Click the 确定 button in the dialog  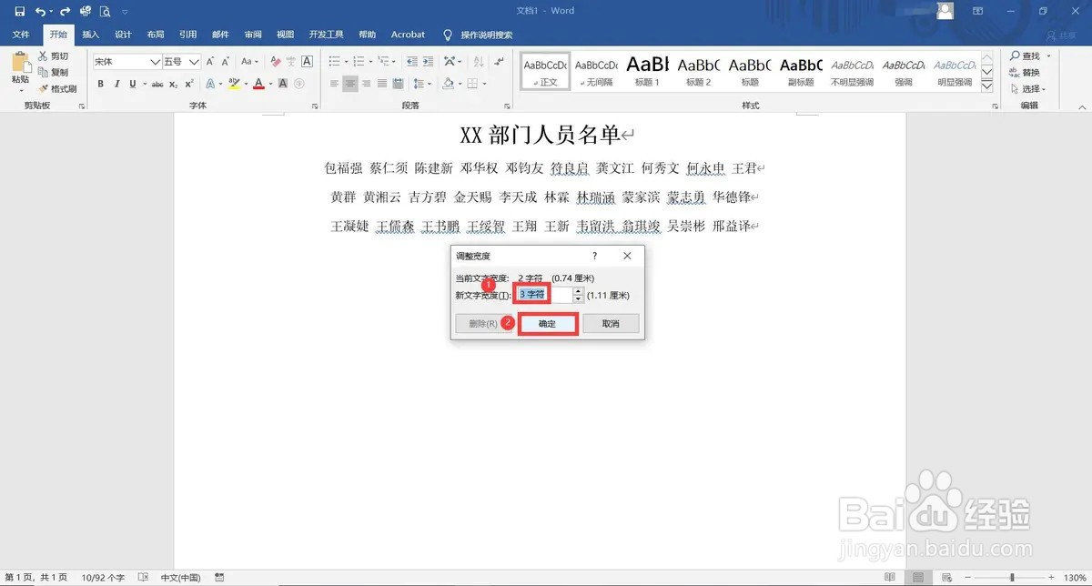pyautogui.click(x=548, y=324)
